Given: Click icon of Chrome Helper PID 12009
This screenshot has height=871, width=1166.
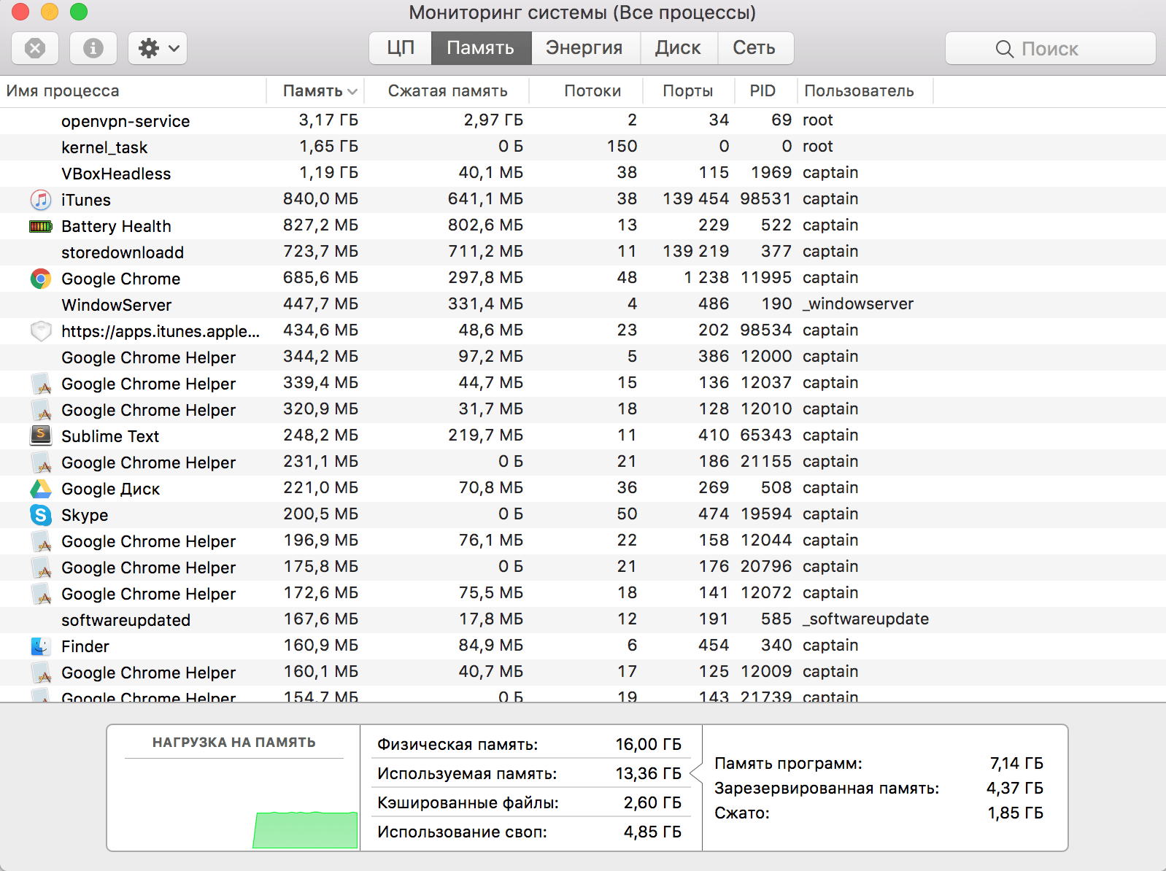Looking at the screenshot, I should tap(42, 673).
